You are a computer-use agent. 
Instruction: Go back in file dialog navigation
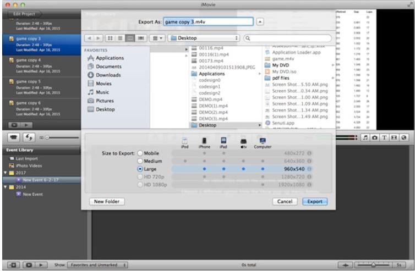point(89,38)
